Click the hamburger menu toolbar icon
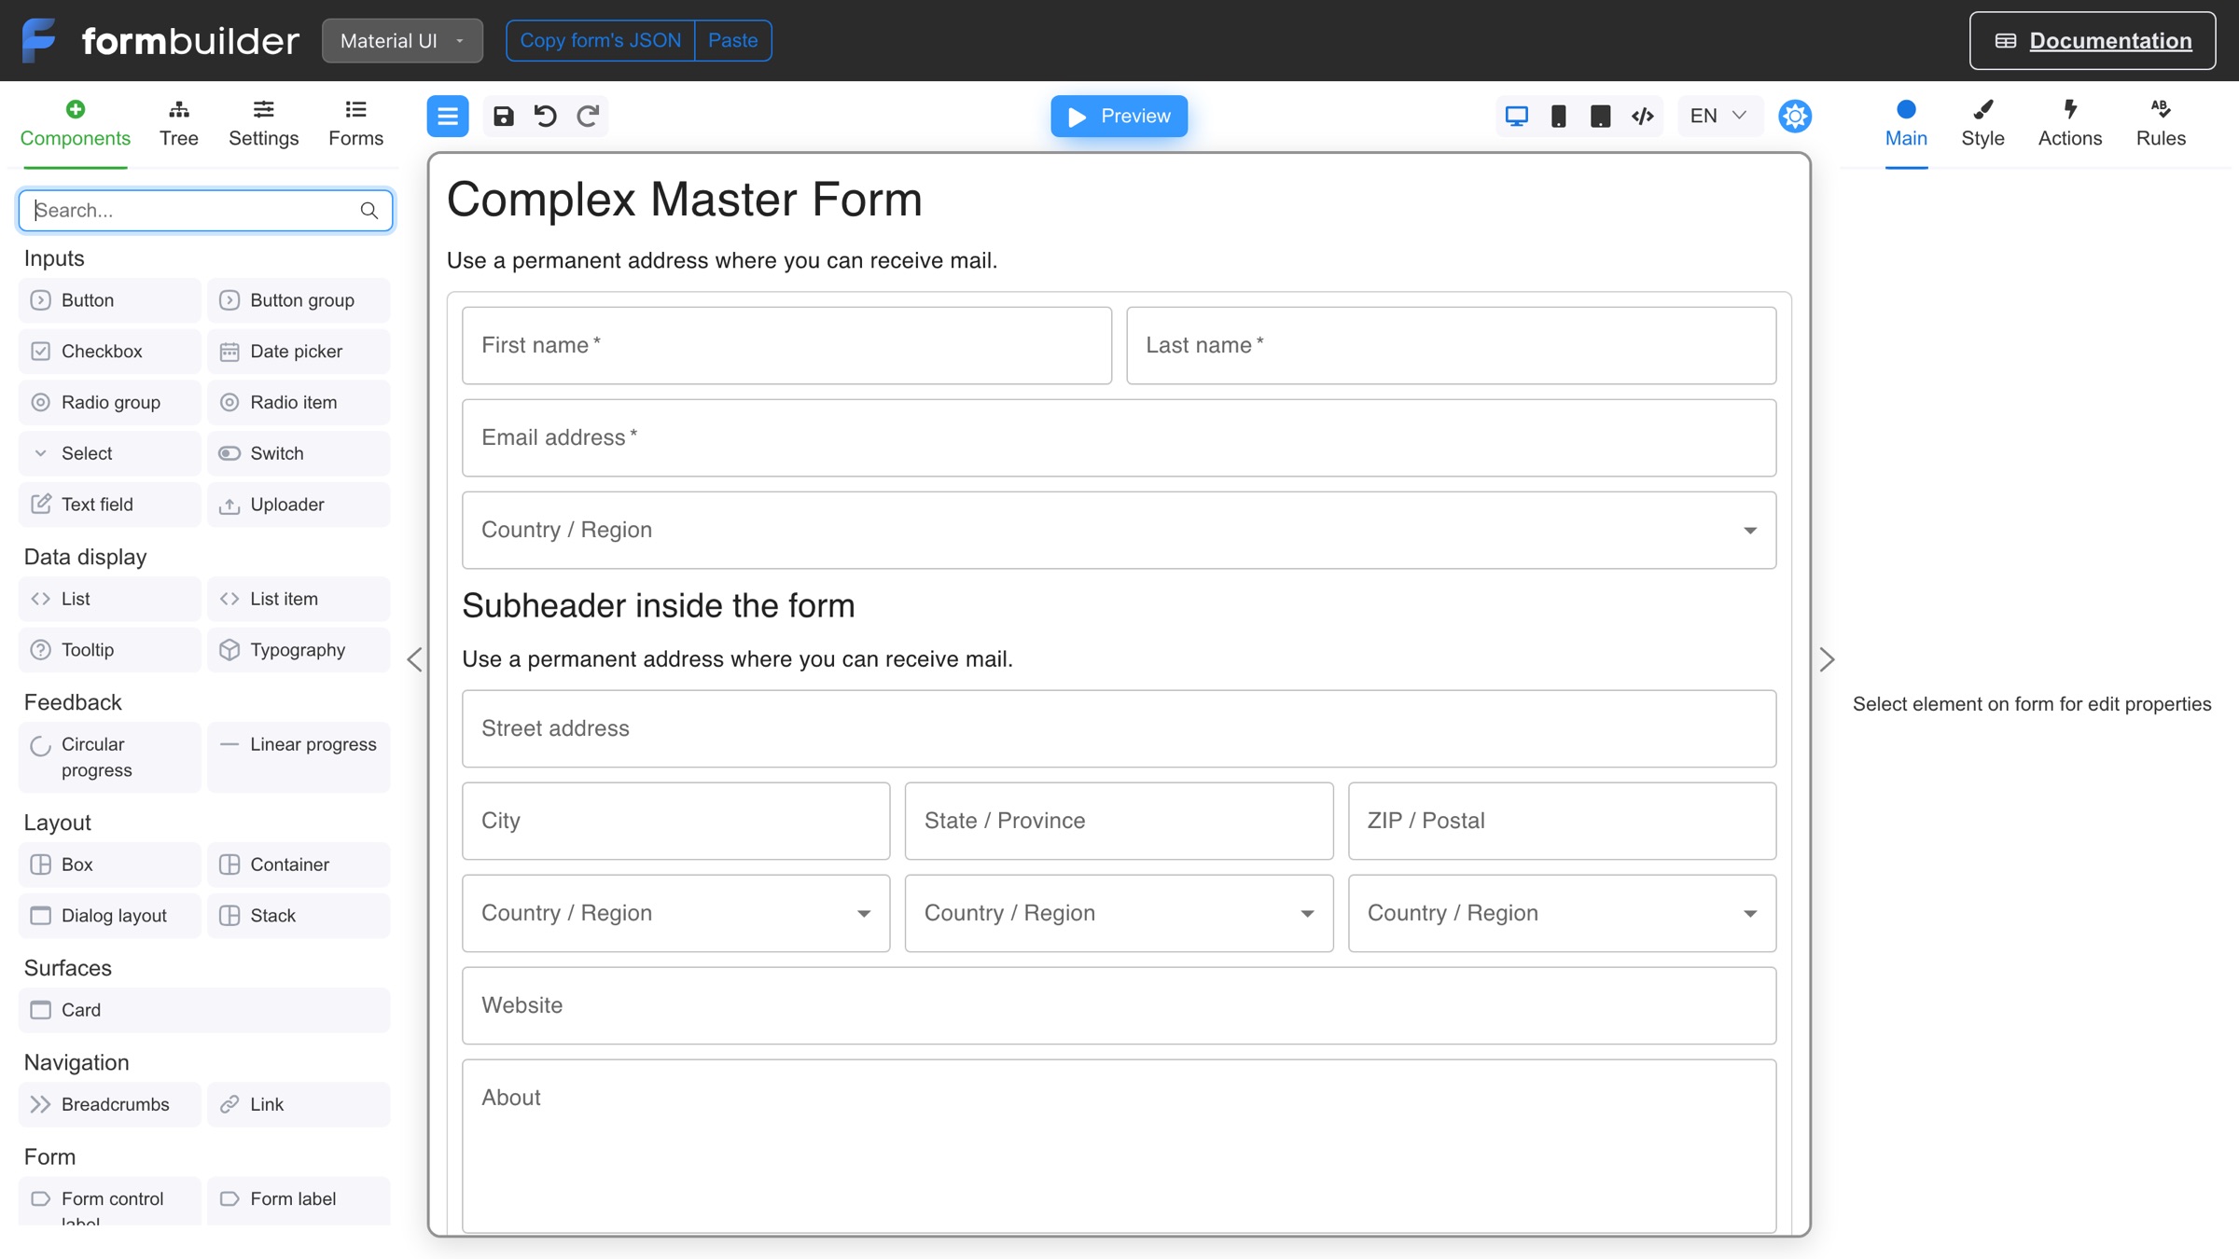 [448, 116]
